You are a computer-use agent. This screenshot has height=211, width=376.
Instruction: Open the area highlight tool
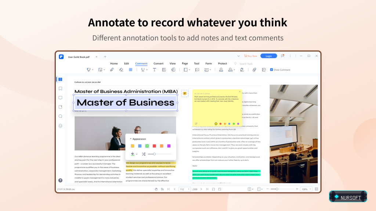click(x=100, y=70)
